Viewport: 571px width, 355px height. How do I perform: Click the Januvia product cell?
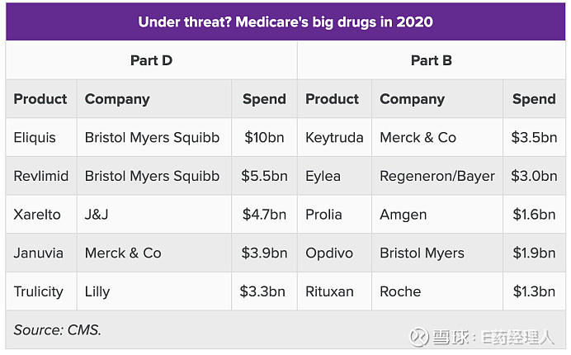[x=38, y=253]
